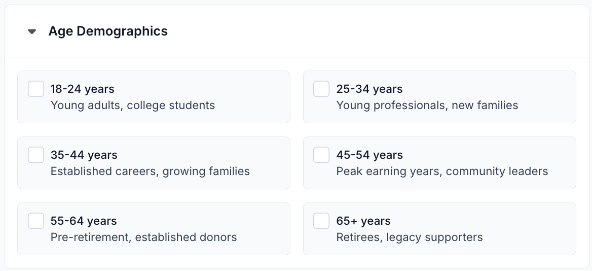Click "Retirees, legacy supporters" description
Image resolution: width=592 pixels, height=271 pixels.
click(410, 238)
